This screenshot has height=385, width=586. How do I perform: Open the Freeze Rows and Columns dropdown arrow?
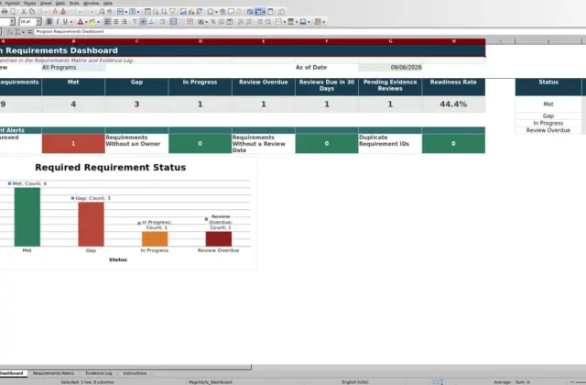coord(264,12)
